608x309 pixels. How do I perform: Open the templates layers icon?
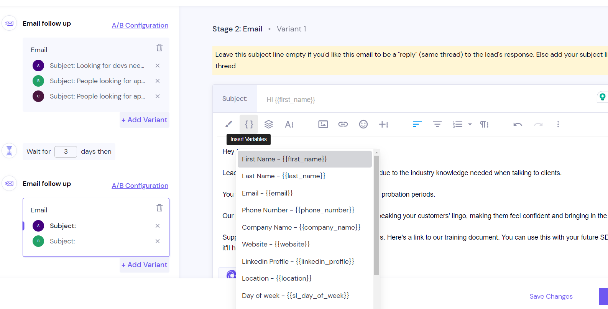coord(269,124)
